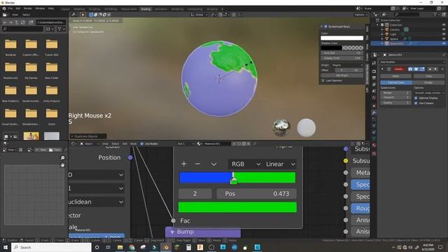Image resolution: width=448 pixels, height=252 pixels.
Task: Open the Linear interpolation dropdown
Action: click(280, 164)
